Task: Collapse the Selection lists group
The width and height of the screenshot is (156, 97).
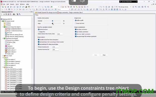Action: 3,67
